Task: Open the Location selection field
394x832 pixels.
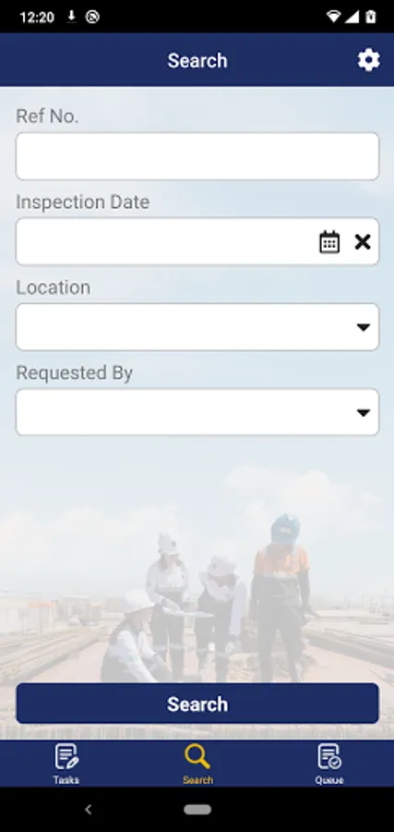Action: click(x=197, y=327)
